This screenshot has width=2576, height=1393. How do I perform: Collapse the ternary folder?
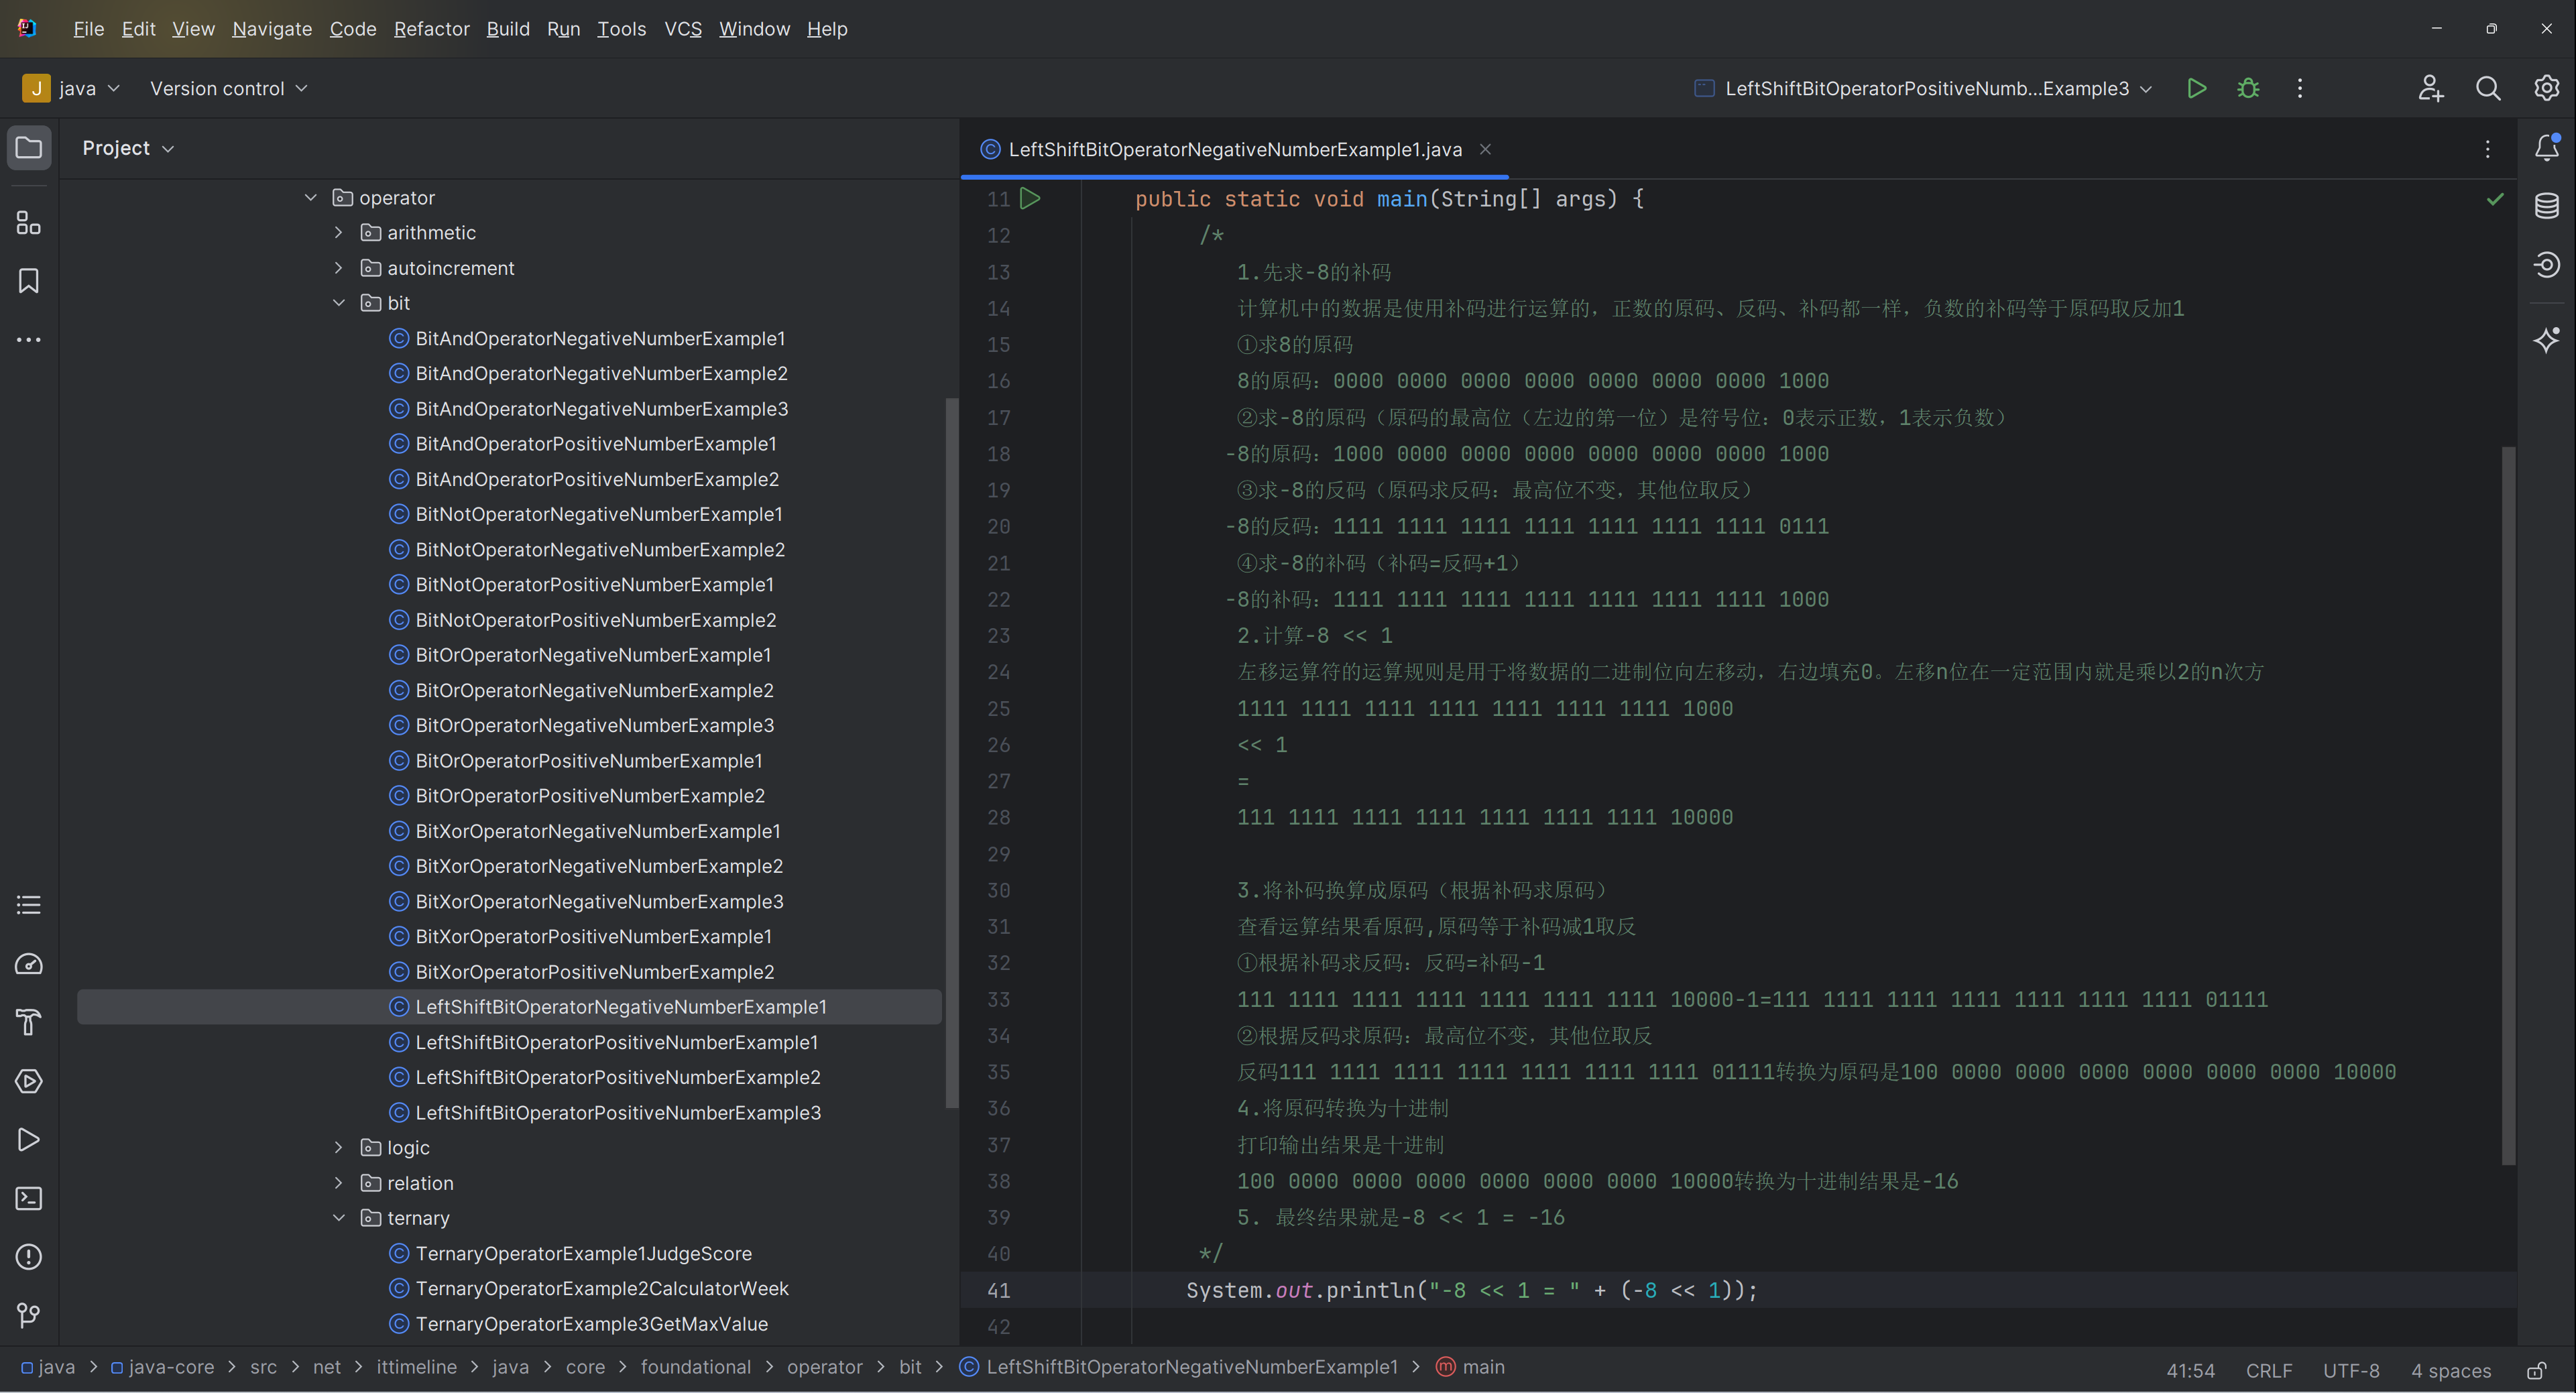click(x=338, y=1218)
